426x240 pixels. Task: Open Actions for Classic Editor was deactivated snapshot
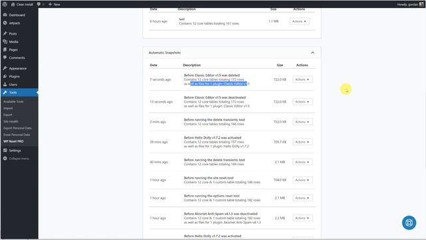pos(302,102)
